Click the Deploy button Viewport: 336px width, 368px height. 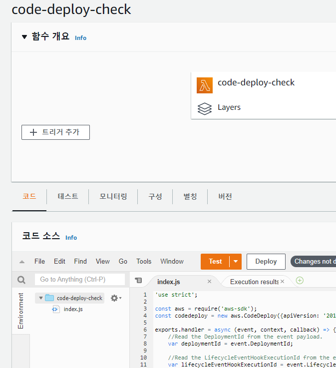pyautogui.click(x=266, y=262)
